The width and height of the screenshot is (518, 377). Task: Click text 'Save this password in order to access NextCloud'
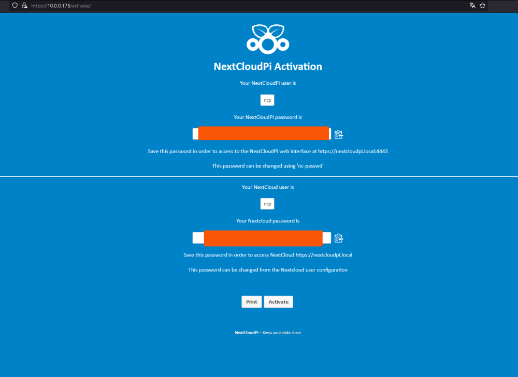point(268,255)
